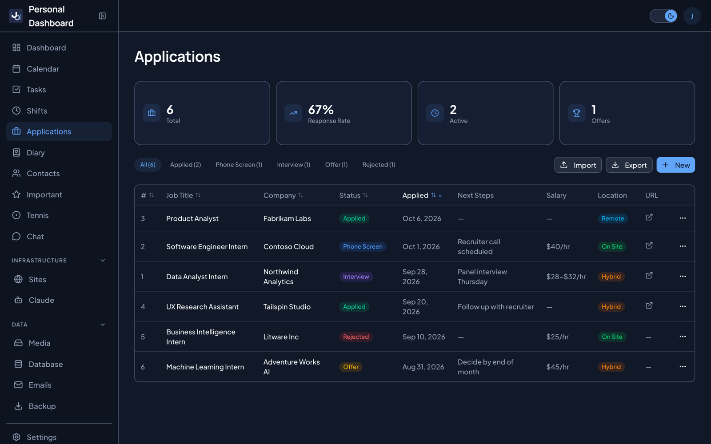Select the Offer status badge

[351, 367]
